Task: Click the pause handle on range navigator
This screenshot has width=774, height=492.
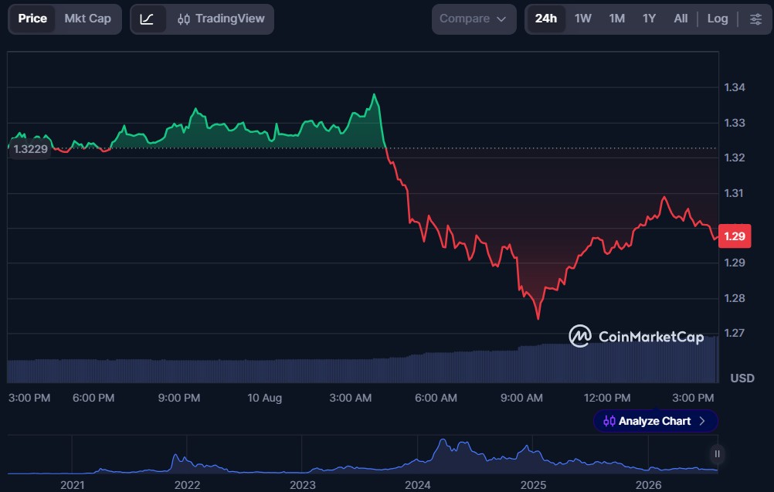Action: [x=718, y=454]
